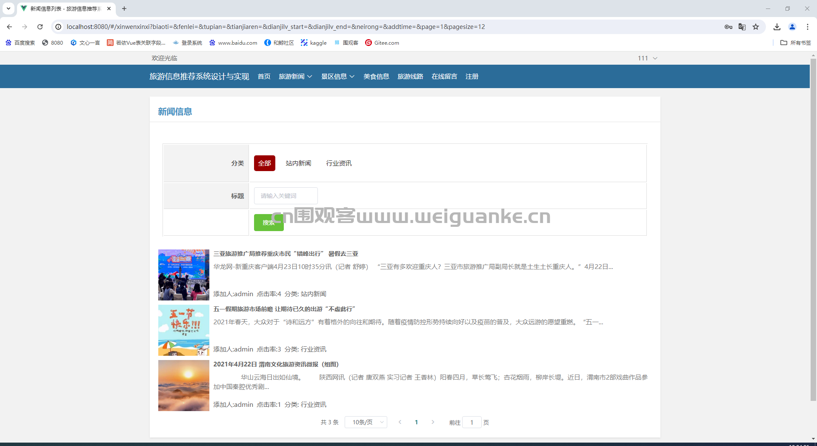Click the address bar URL
Viewport: 817px width, 446px height.
[276, 27]
